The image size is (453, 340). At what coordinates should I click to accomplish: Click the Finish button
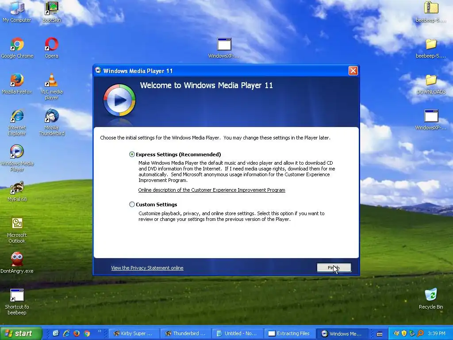(x=334, y=268)
